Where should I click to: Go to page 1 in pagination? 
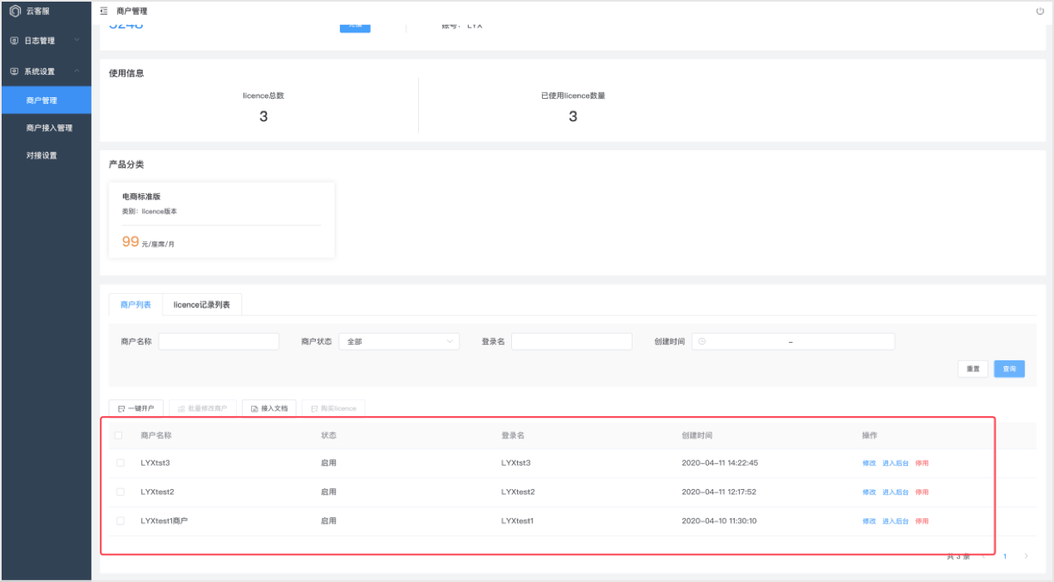[x=1004, y=556]
